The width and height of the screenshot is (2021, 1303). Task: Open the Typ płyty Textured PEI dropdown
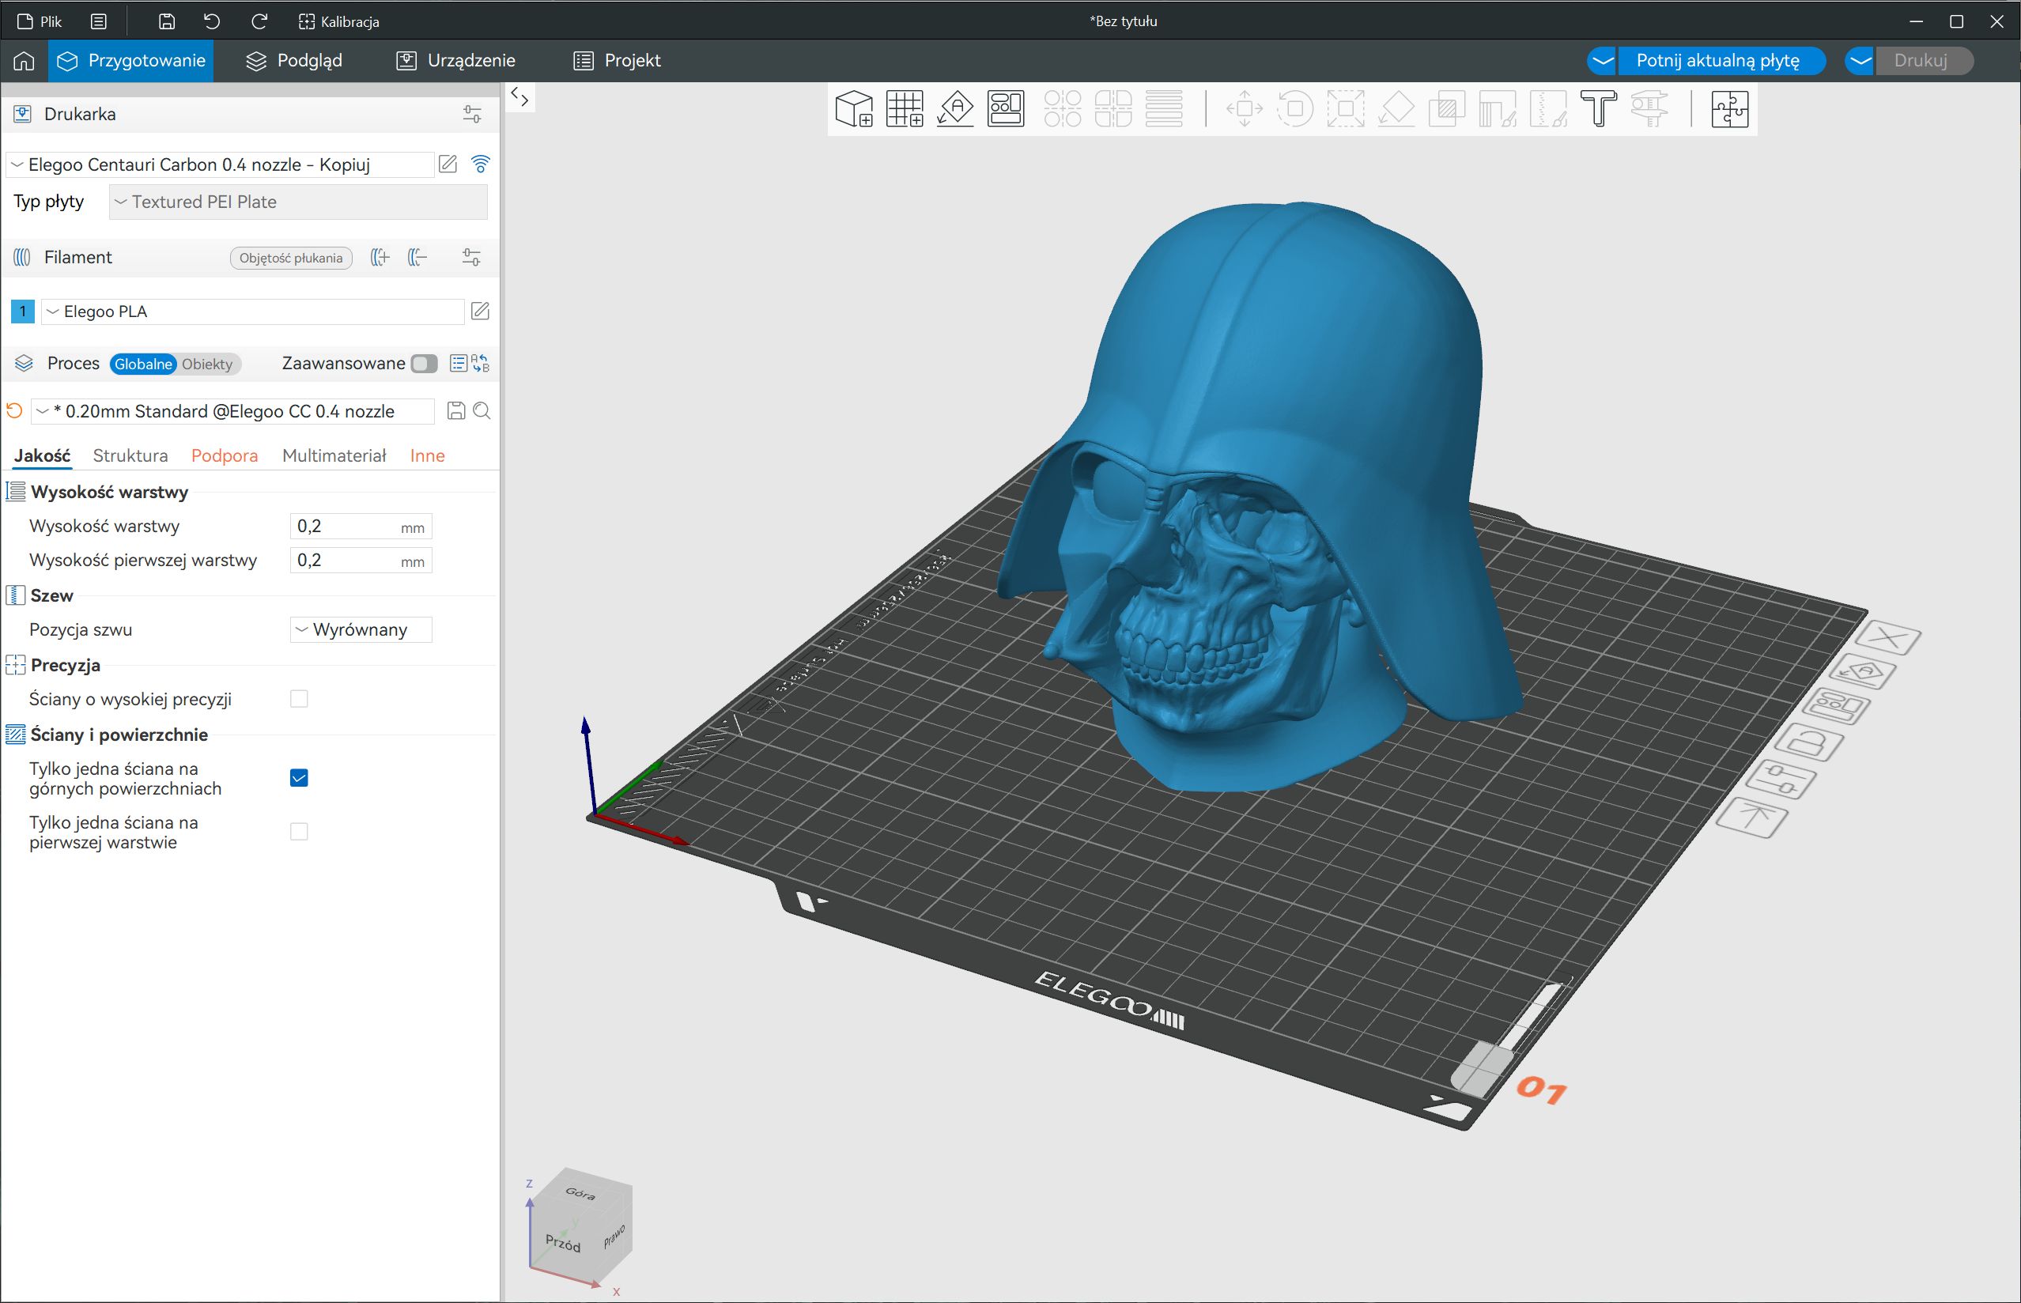299,202
